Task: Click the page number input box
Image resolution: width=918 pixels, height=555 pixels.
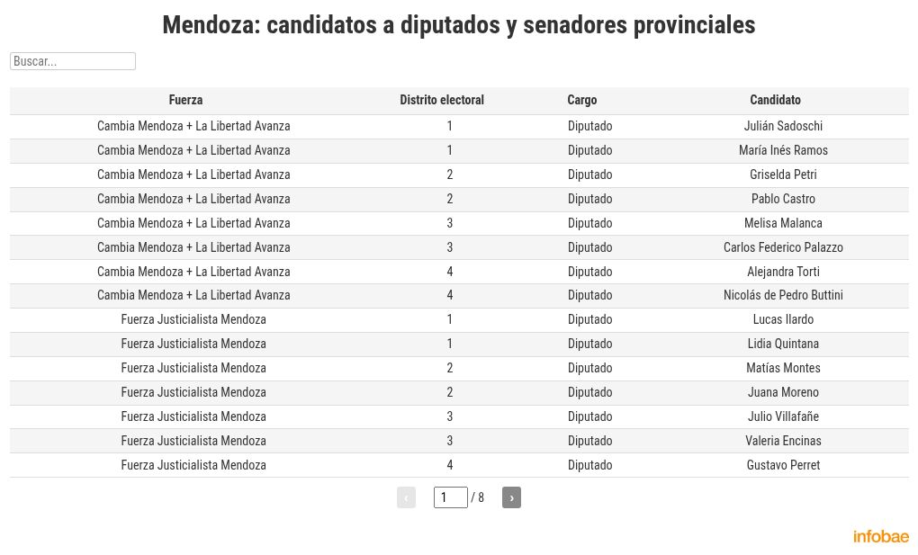Action: (450, 497)
